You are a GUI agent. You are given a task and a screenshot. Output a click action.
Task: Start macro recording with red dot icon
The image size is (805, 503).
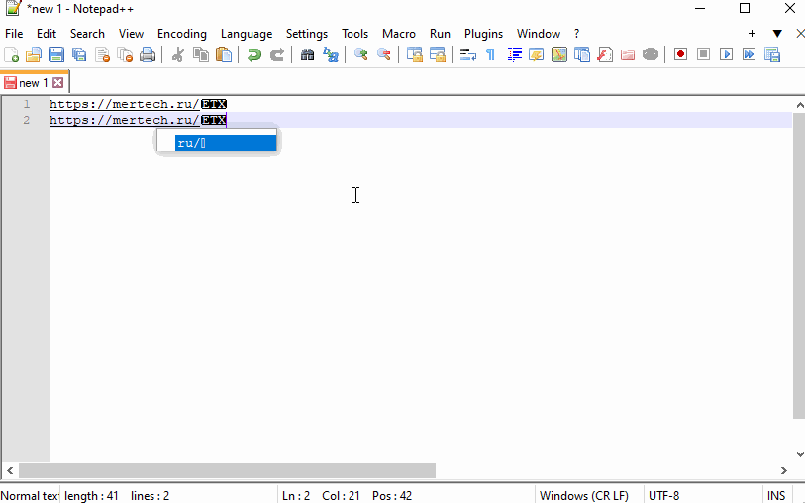[x=680, y=55]
